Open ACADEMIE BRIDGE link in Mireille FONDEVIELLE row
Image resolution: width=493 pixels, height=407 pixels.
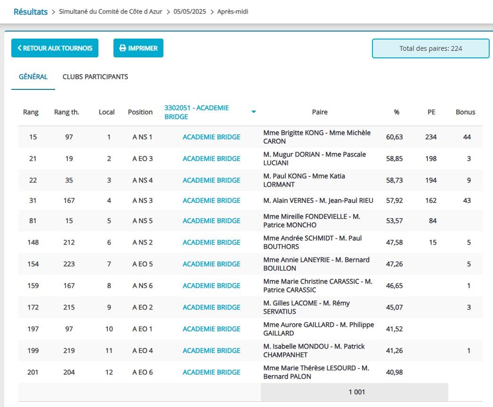[x=211, y=221]
